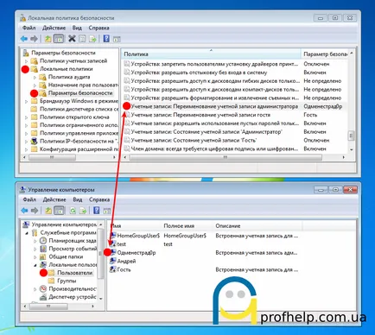Sort by the Полное имя column header
Screen dimensions: 375x335
coord(187,226)
